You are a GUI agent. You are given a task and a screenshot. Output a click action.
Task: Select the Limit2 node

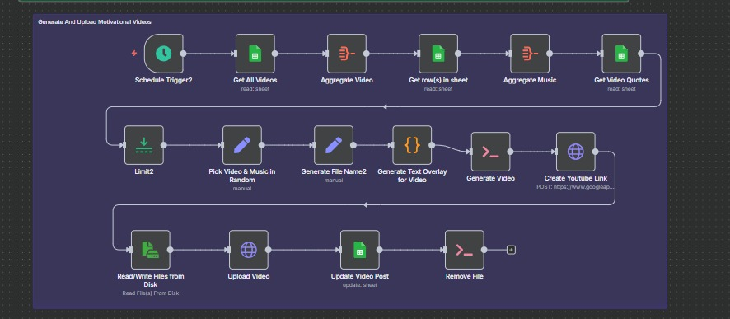click(x=144, y=145)
